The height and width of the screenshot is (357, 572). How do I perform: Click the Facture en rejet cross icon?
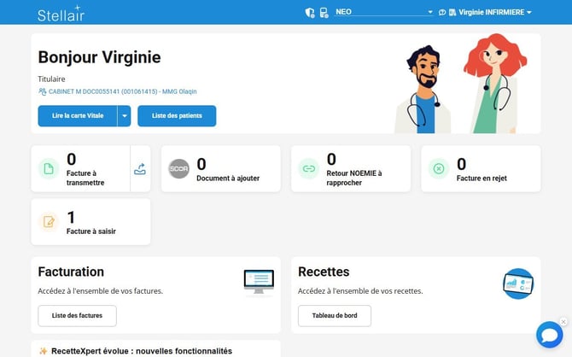[438, 169]
